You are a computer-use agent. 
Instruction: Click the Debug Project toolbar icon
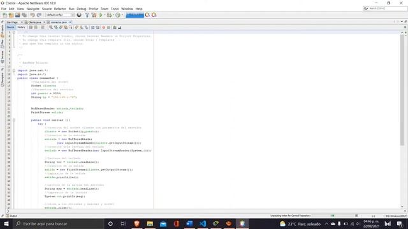[x=109, y=15]
